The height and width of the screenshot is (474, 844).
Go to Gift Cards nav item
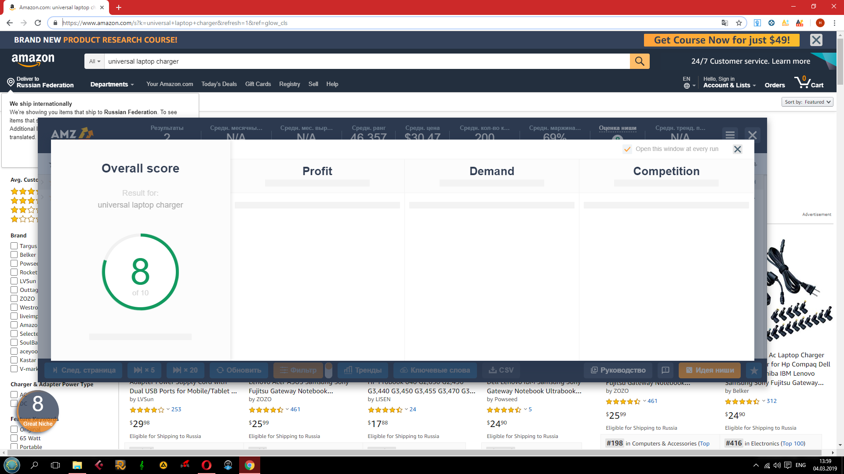(258, 84)
